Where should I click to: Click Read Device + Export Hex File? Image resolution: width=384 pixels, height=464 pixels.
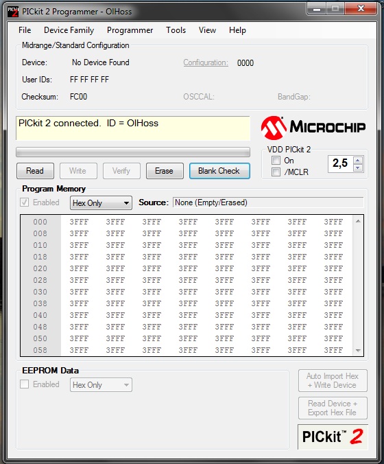click(x=333, y=408)
